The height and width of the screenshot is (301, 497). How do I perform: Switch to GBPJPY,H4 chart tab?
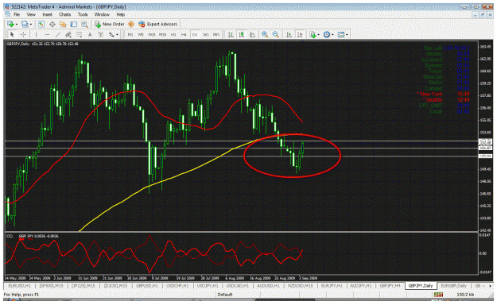(390, 286)
